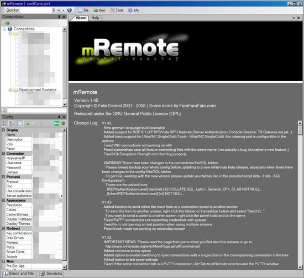Open the document tab list dropdown arrow
The width and height of the screenshot is (304, 278).
(x=293, y=18)
